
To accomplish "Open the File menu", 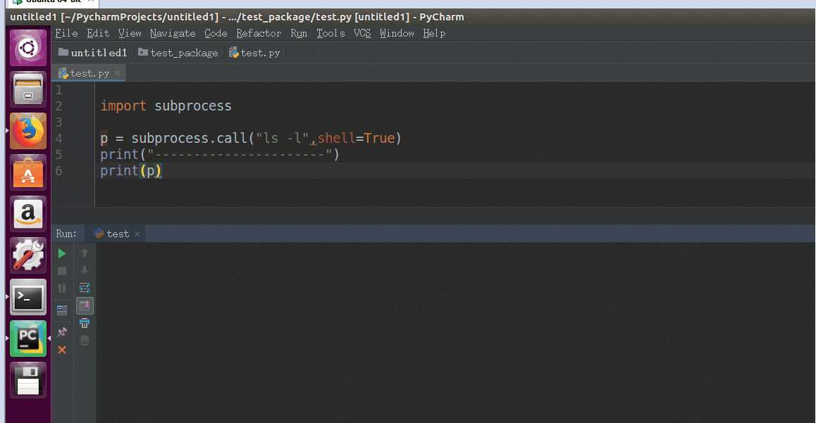I will point(67,33).
